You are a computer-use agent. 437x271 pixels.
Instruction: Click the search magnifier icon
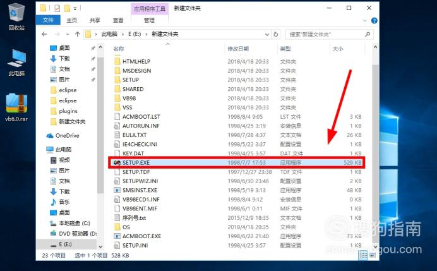coord(368,34)
